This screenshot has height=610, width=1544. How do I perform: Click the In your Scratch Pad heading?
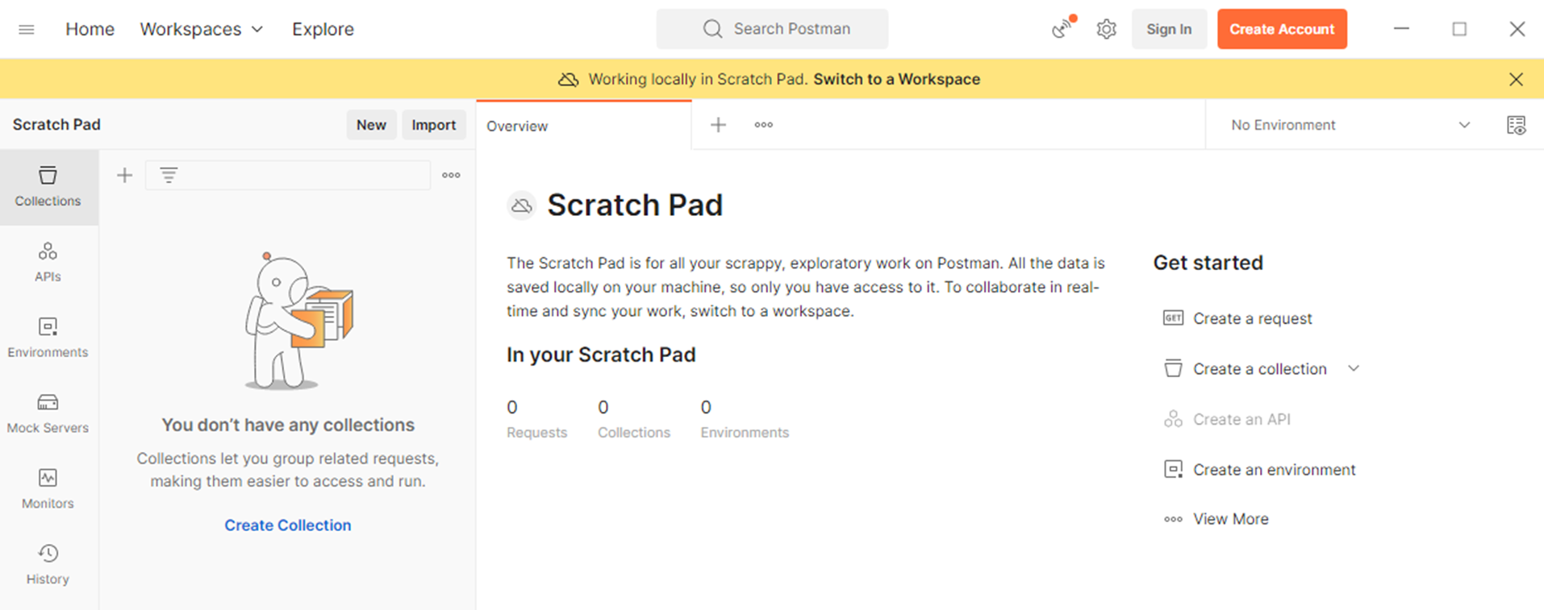(x=601, y=355)
